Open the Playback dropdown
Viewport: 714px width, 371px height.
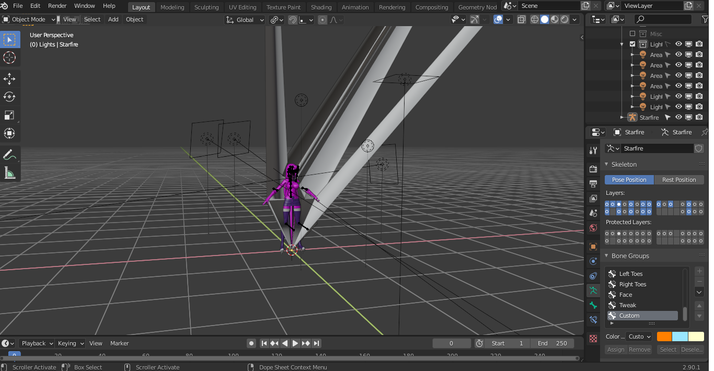click(x=37, y=343)
